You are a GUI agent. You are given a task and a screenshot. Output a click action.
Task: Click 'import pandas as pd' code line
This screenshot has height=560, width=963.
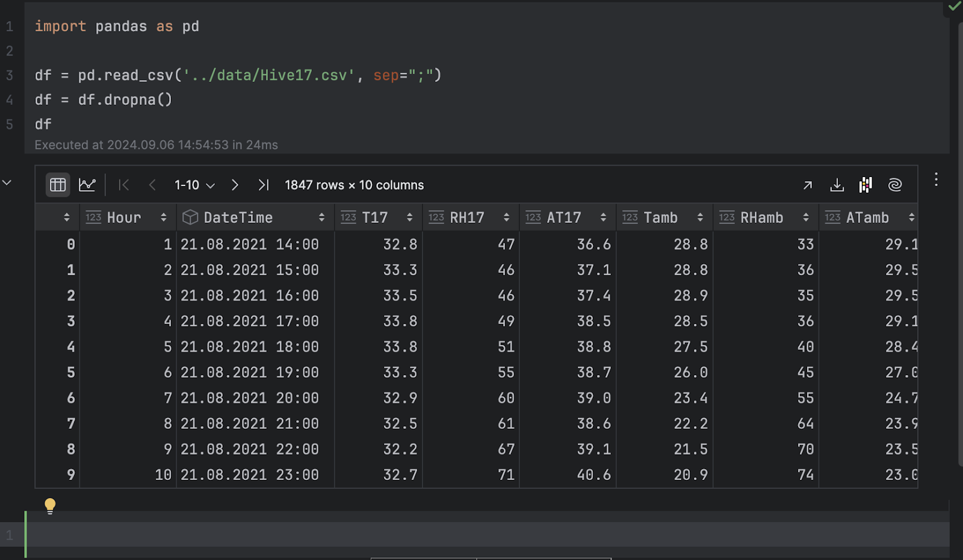tap(117, 26)
